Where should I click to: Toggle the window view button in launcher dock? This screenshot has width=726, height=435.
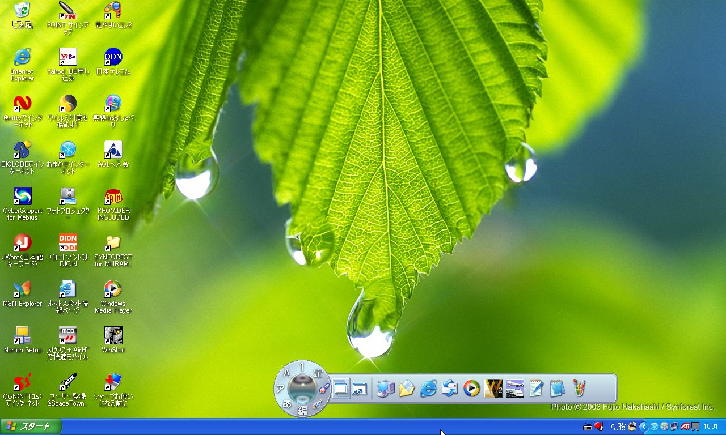[x=340, y=389]
